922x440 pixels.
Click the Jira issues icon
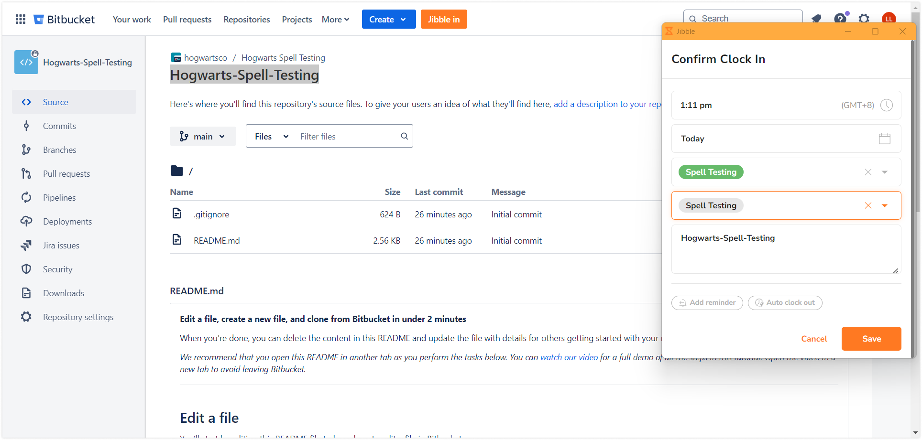[x=26, y=245]
